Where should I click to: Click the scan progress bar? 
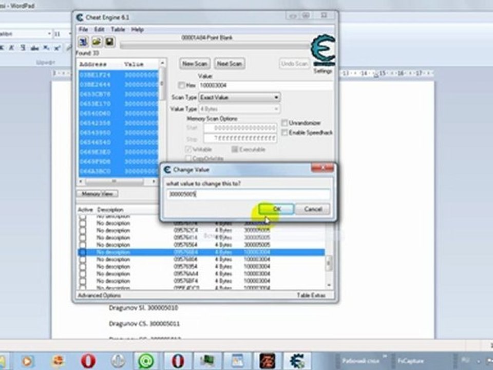(x=215, y=46)
